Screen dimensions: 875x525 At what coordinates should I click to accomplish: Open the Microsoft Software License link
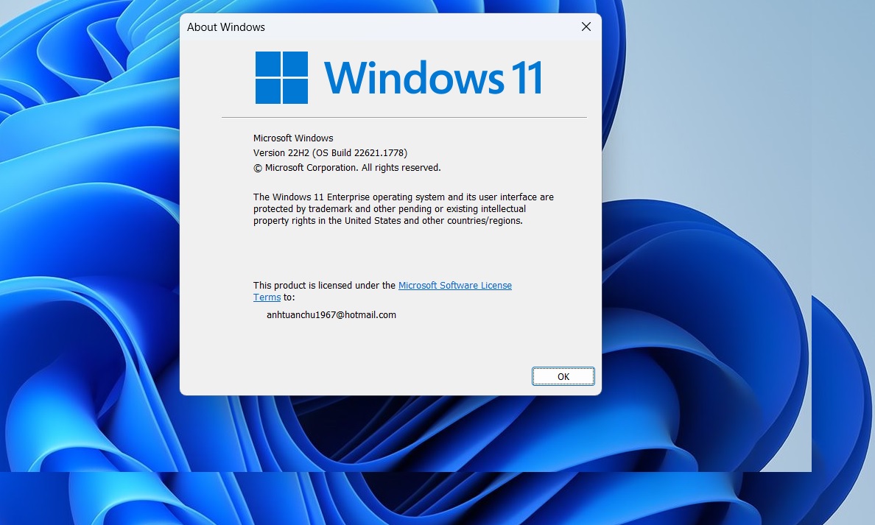[x=454, y=285]
